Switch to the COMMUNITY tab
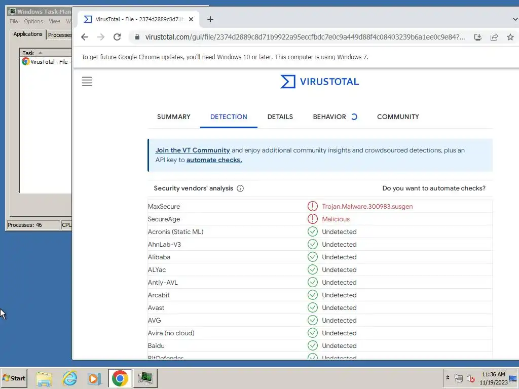519x389 pixels. pyautogui.click(x=398, y=117)
